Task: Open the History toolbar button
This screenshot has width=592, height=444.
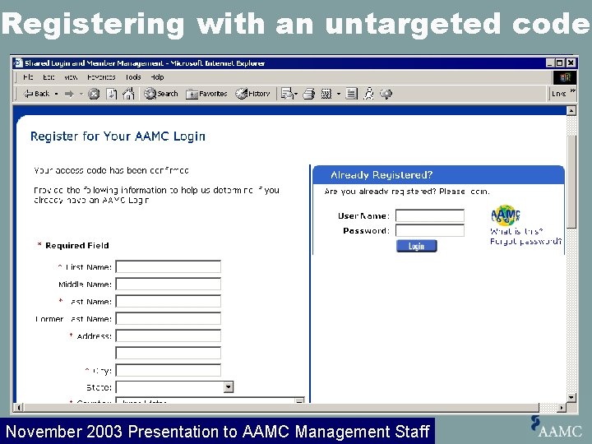Action: (x=252, y=93)
